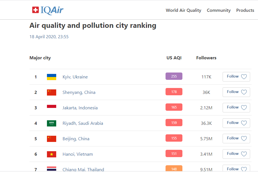Toggle Follow for Hanoi, Vietnam
The height and width of the screenshot is (172, 258).
[236, 154]
